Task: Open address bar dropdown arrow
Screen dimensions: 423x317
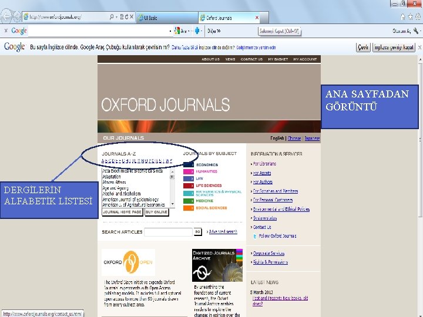Action: [116, 17]
